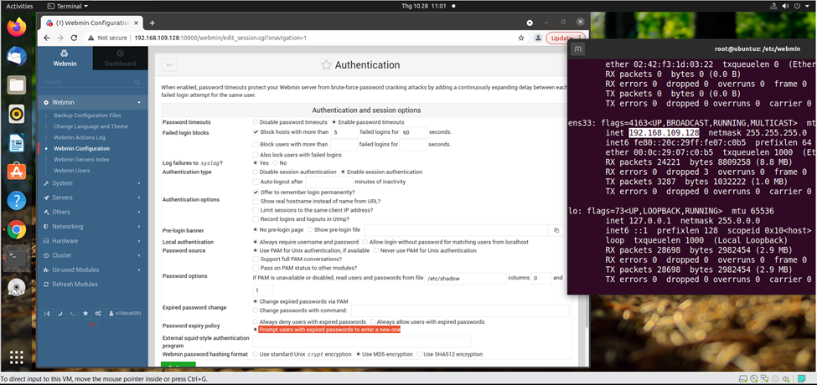Screen dimensions: 817x385
Task: Open Ubuntu Software from the dock
Action: [17, 172]
